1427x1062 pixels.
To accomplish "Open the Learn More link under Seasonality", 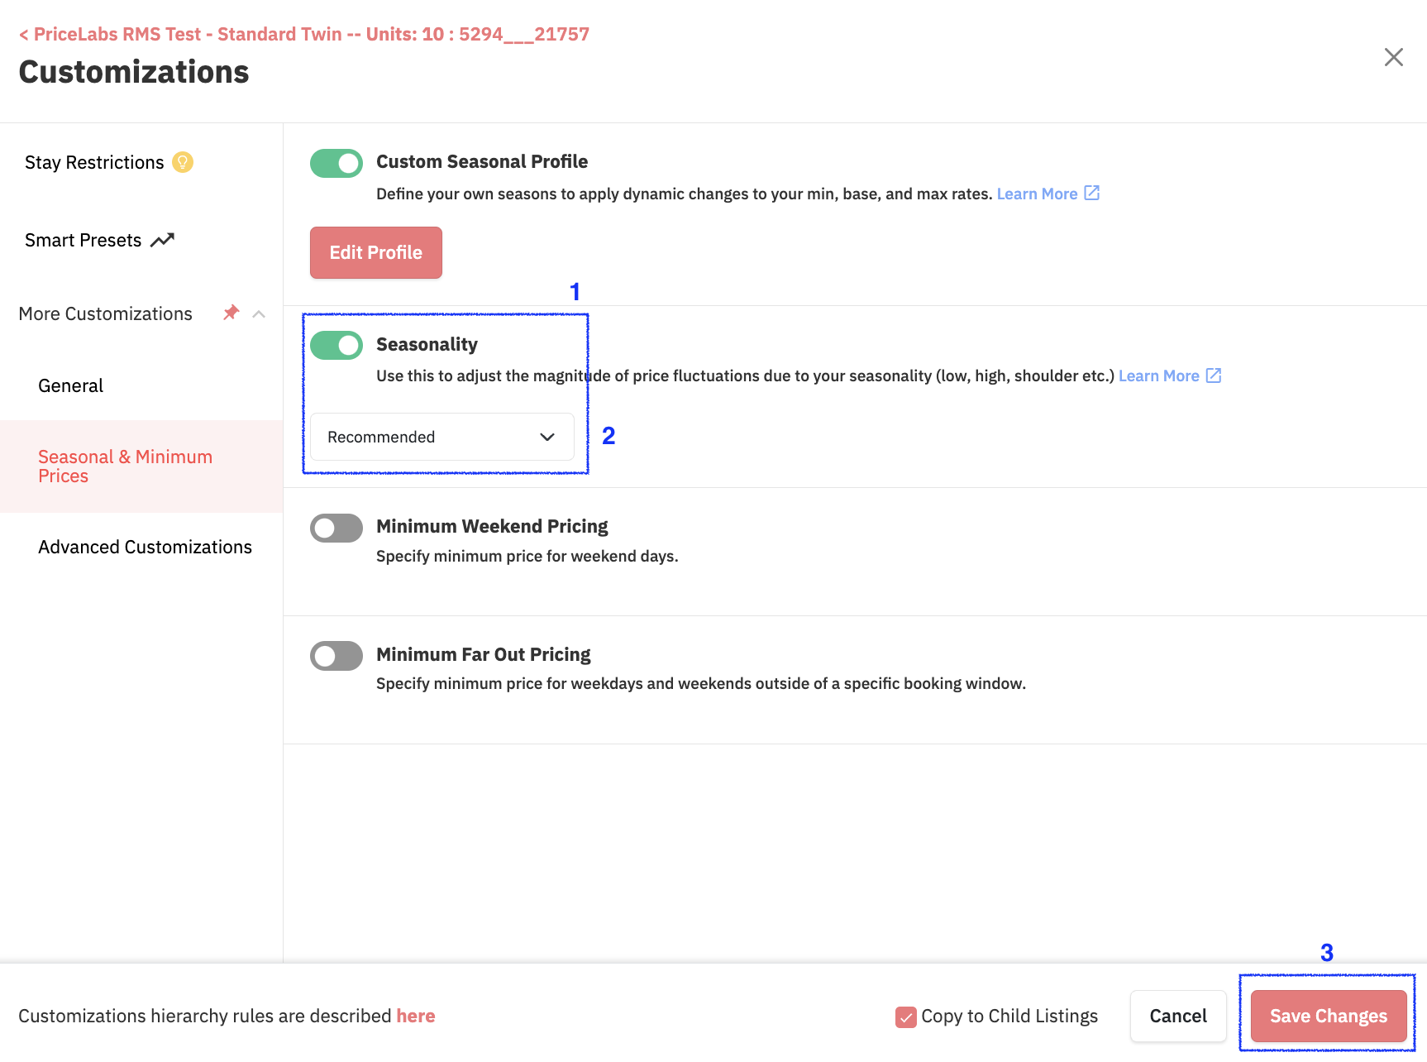I will point(1158,376).
